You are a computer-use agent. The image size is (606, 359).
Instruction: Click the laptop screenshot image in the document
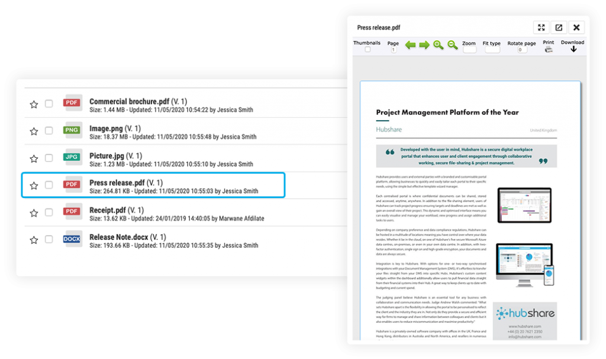coord(524,205)
